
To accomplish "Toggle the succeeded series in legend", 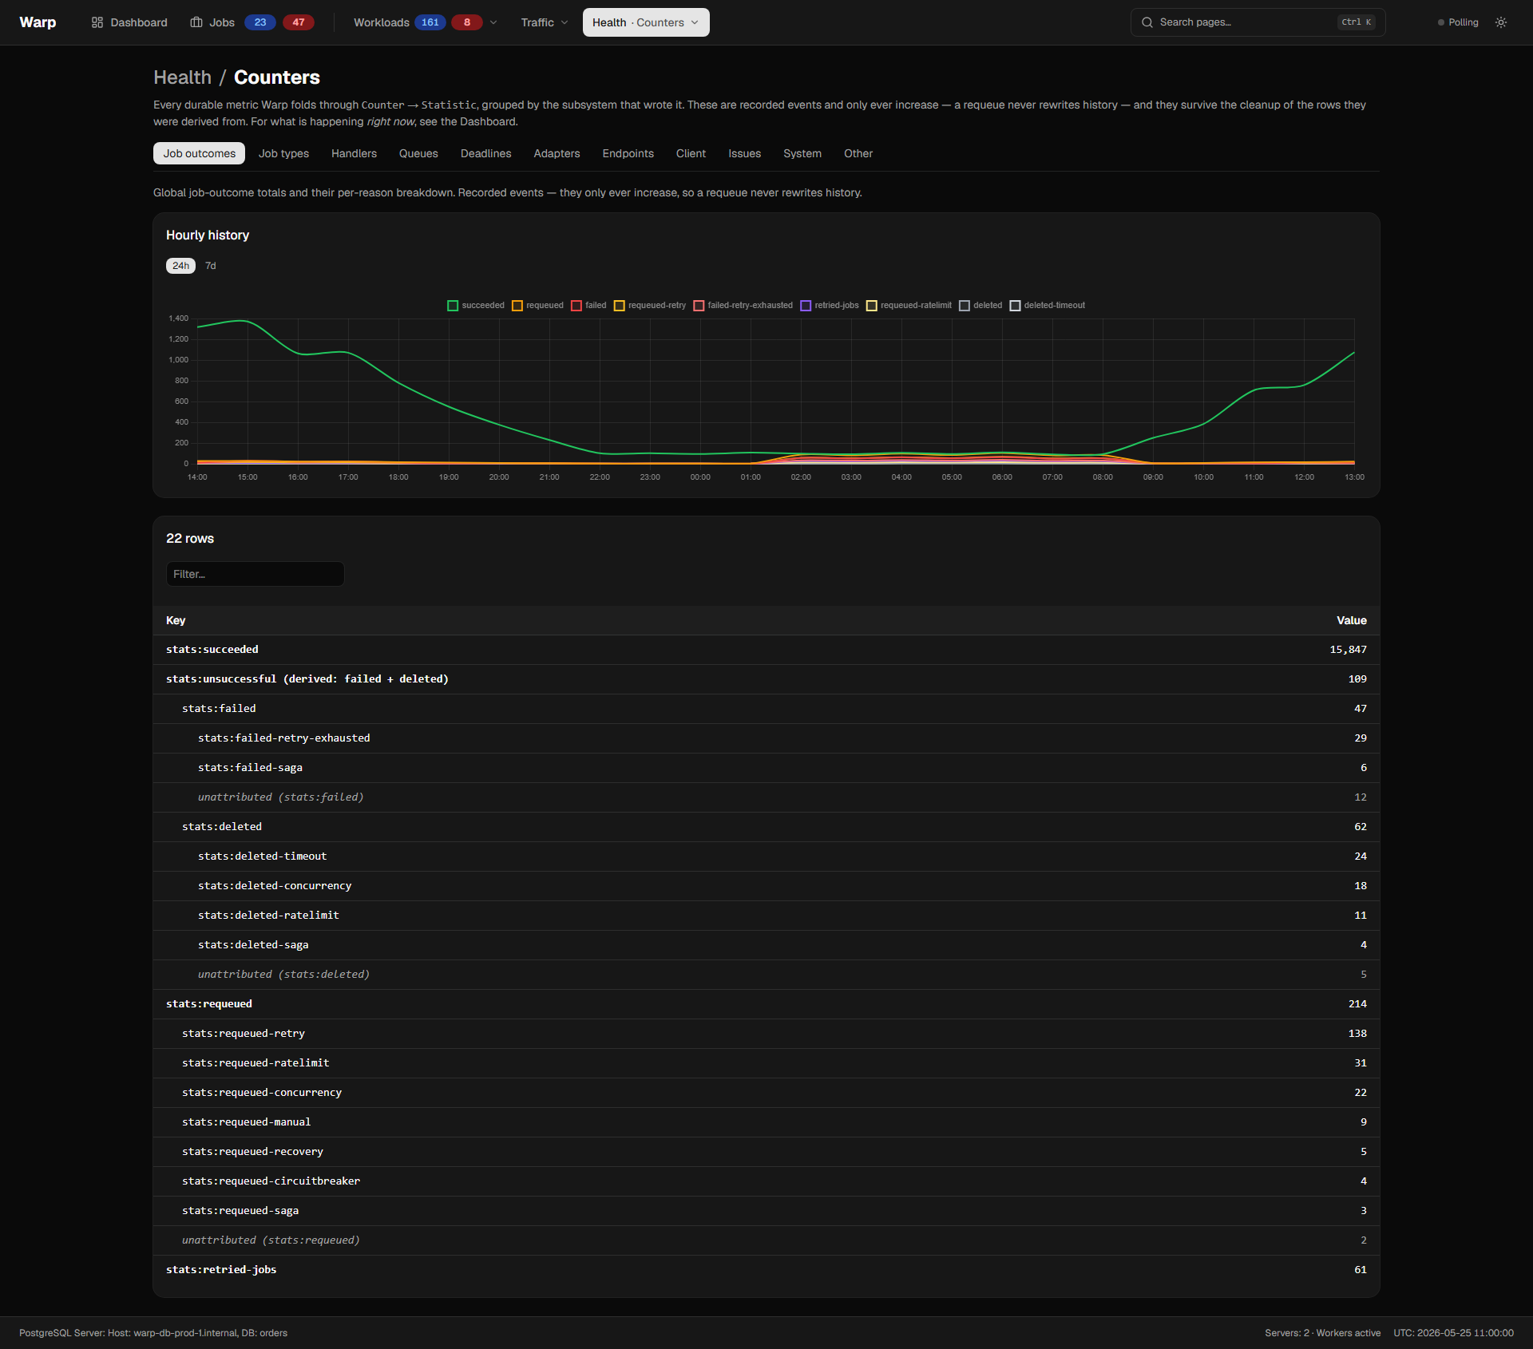I will (476, 306).
